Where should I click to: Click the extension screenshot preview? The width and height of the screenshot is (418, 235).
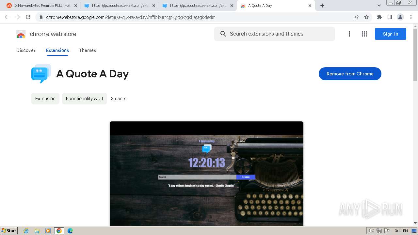(x=206, y=174)
